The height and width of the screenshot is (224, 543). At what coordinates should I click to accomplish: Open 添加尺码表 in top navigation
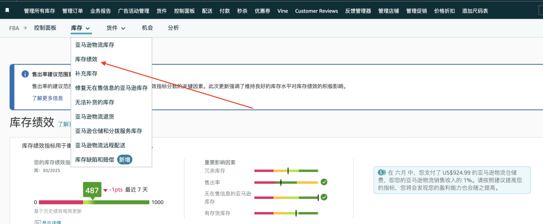[475, 11]
